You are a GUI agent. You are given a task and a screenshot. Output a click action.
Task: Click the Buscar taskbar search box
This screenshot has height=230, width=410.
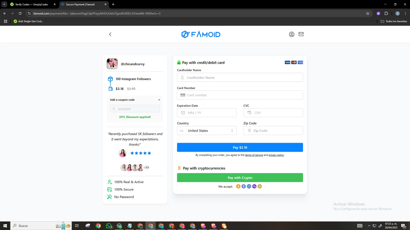pos(41,226)
